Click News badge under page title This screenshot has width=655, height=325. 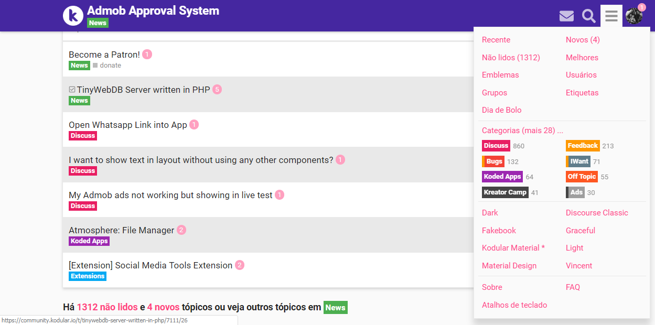[x=98, y=23]
